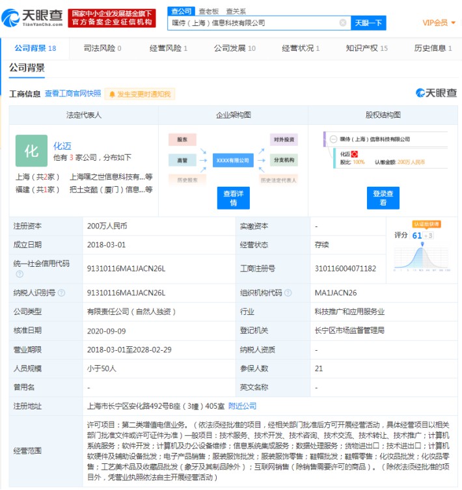This screenshot has width=462, height=490.
Task: Select the 历史信息 tab
Action: [433, 48]
